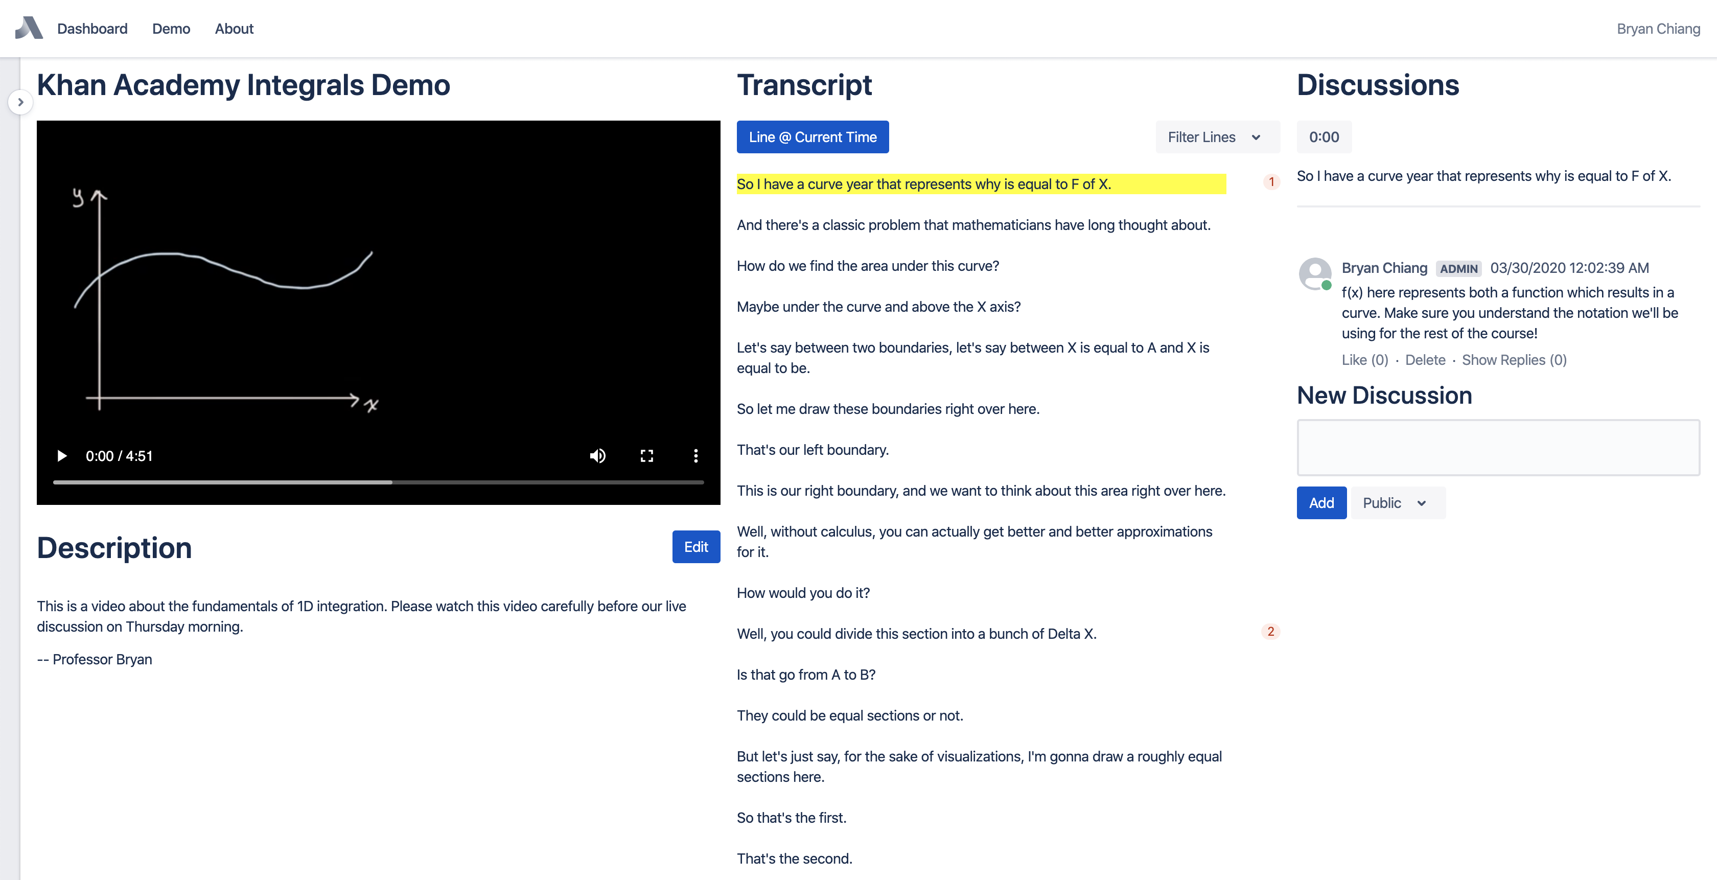The height and width of the screenshot is (880, 1717).
Task: Click Bryan Chiang's avatar icon
Action: (1315, 274)
